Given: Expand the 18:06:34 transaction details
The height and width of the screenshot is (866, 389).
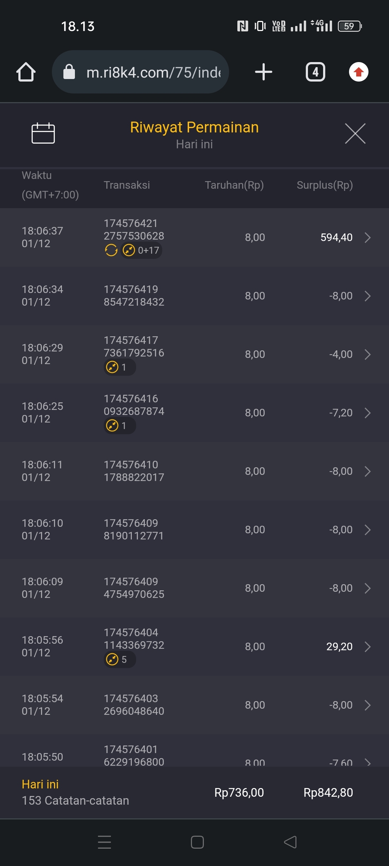Looking at the screenshot, I should pos(367,296).
